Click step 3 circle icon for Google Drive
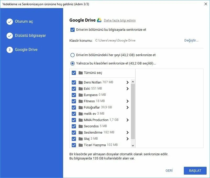The height and width of the screenshot is (178, 210). (x=10, y=50)
